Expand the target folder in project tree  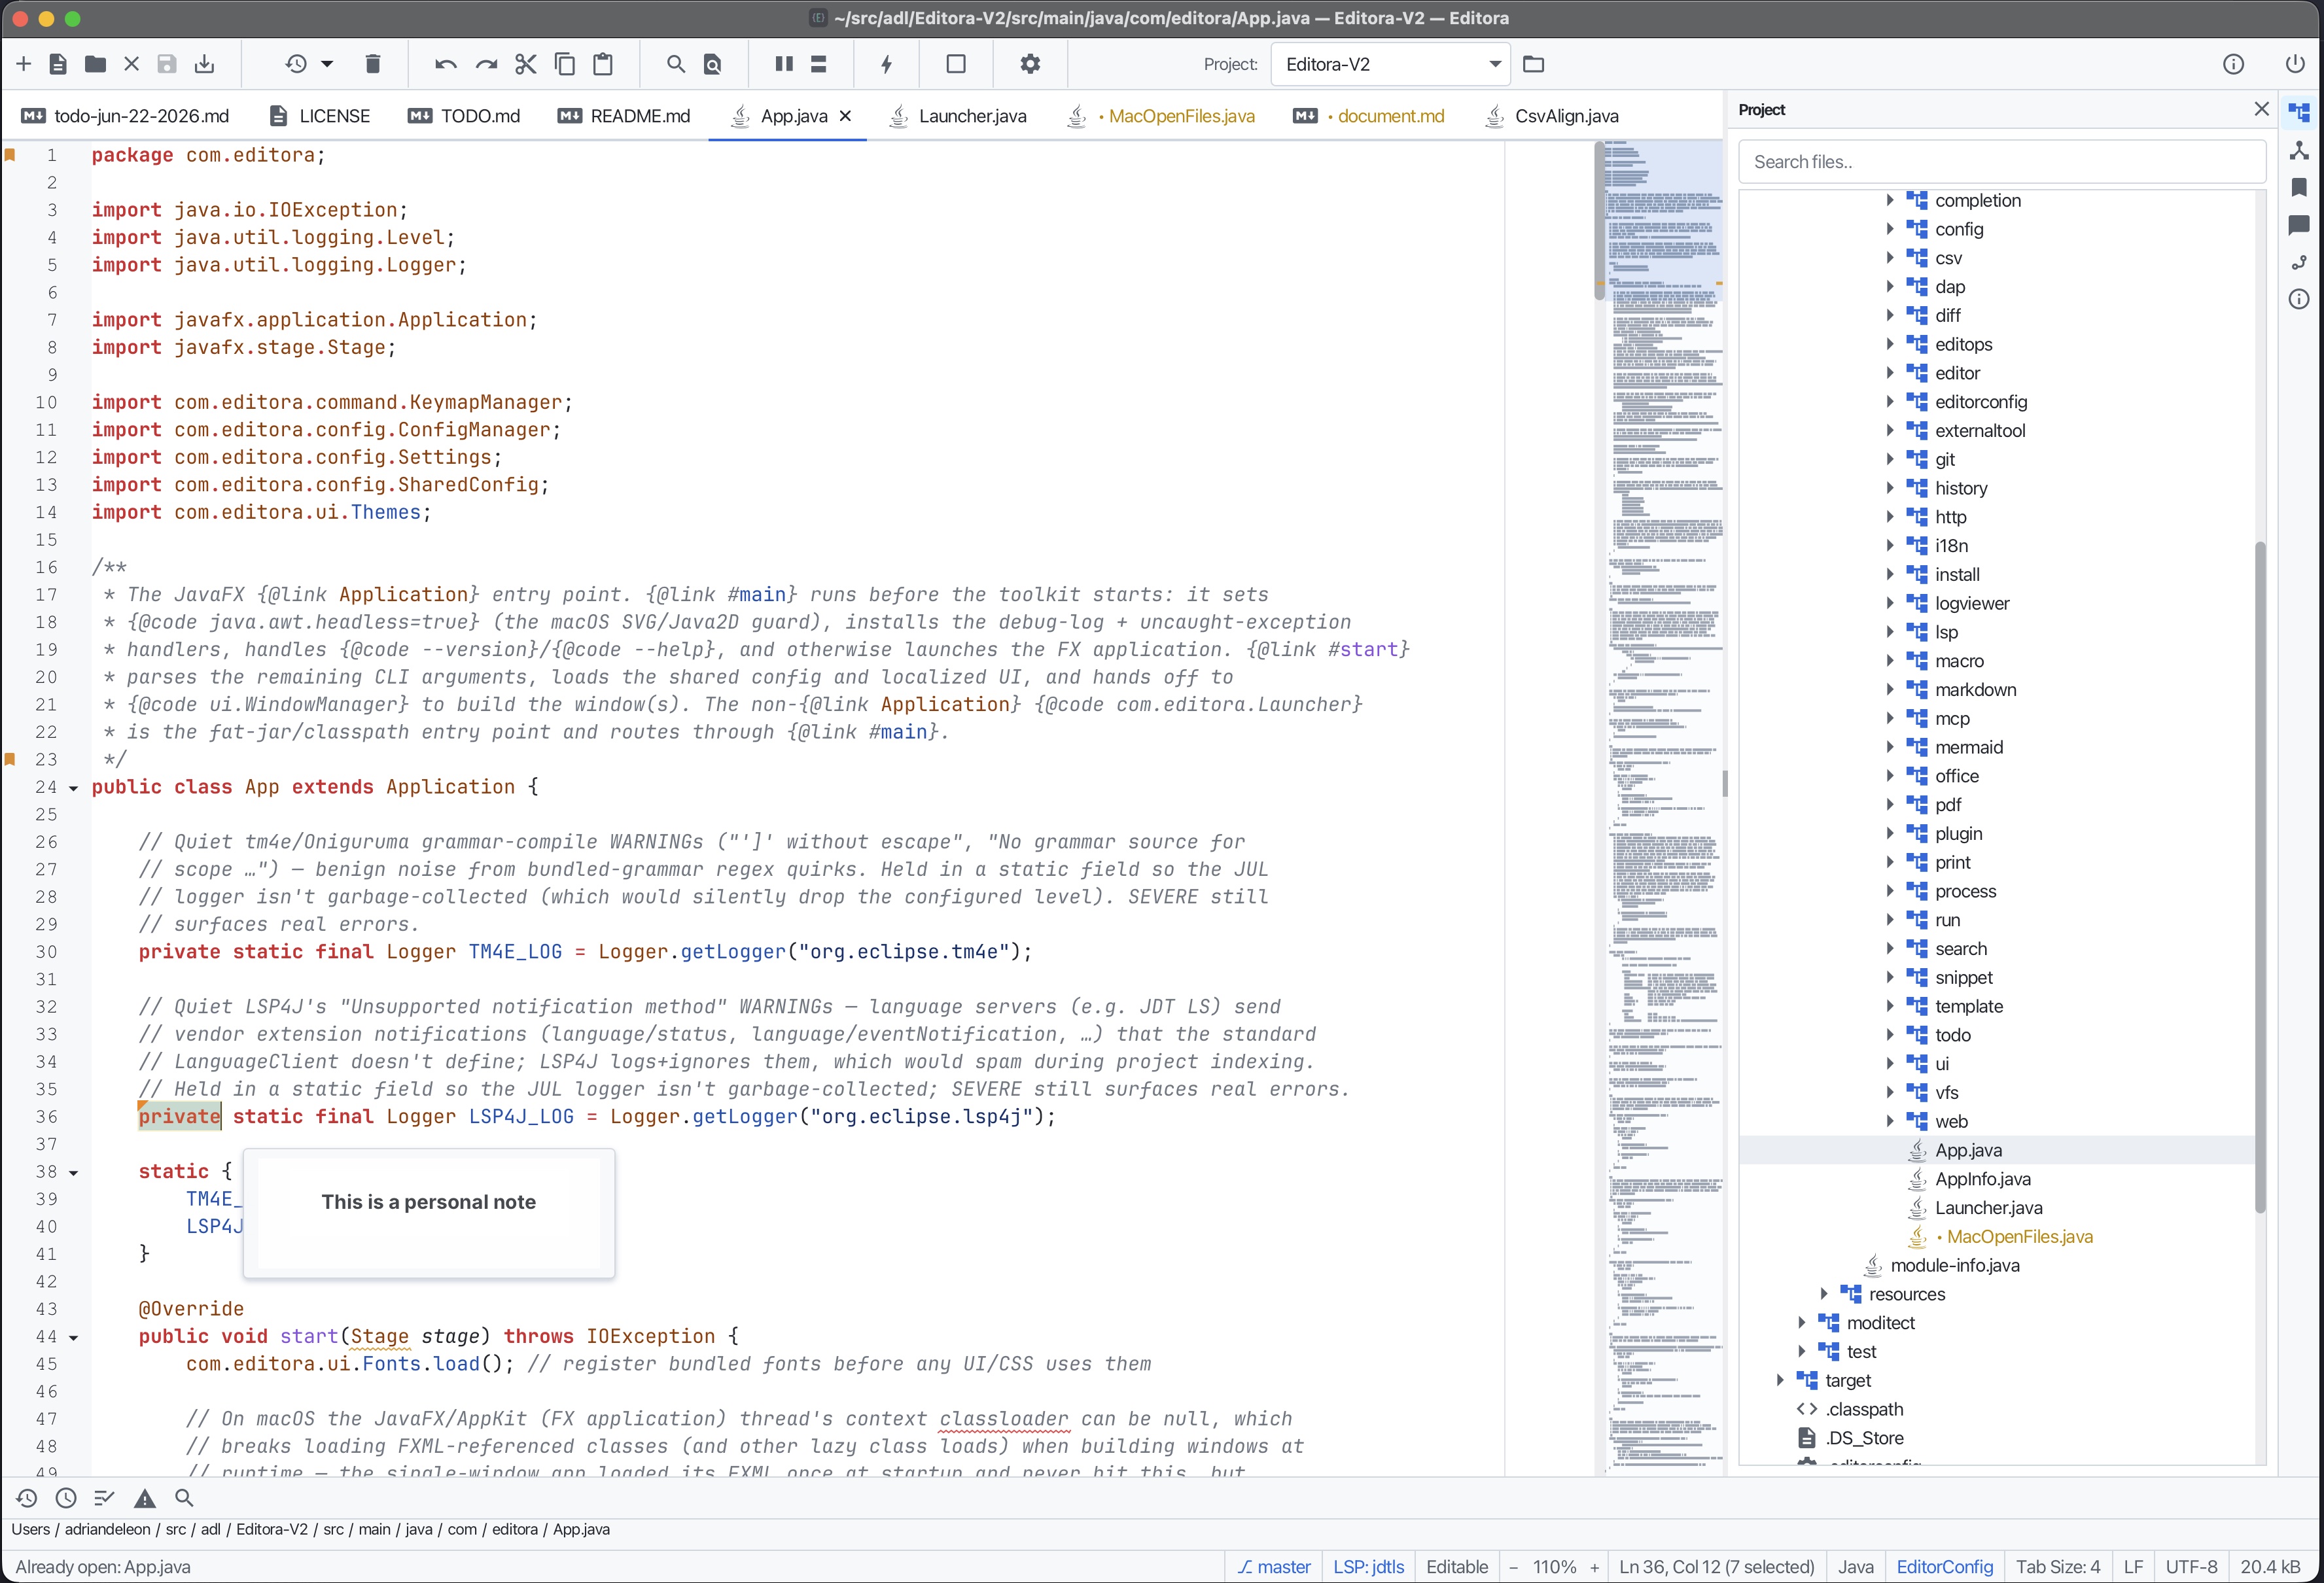(1780, 1380)
